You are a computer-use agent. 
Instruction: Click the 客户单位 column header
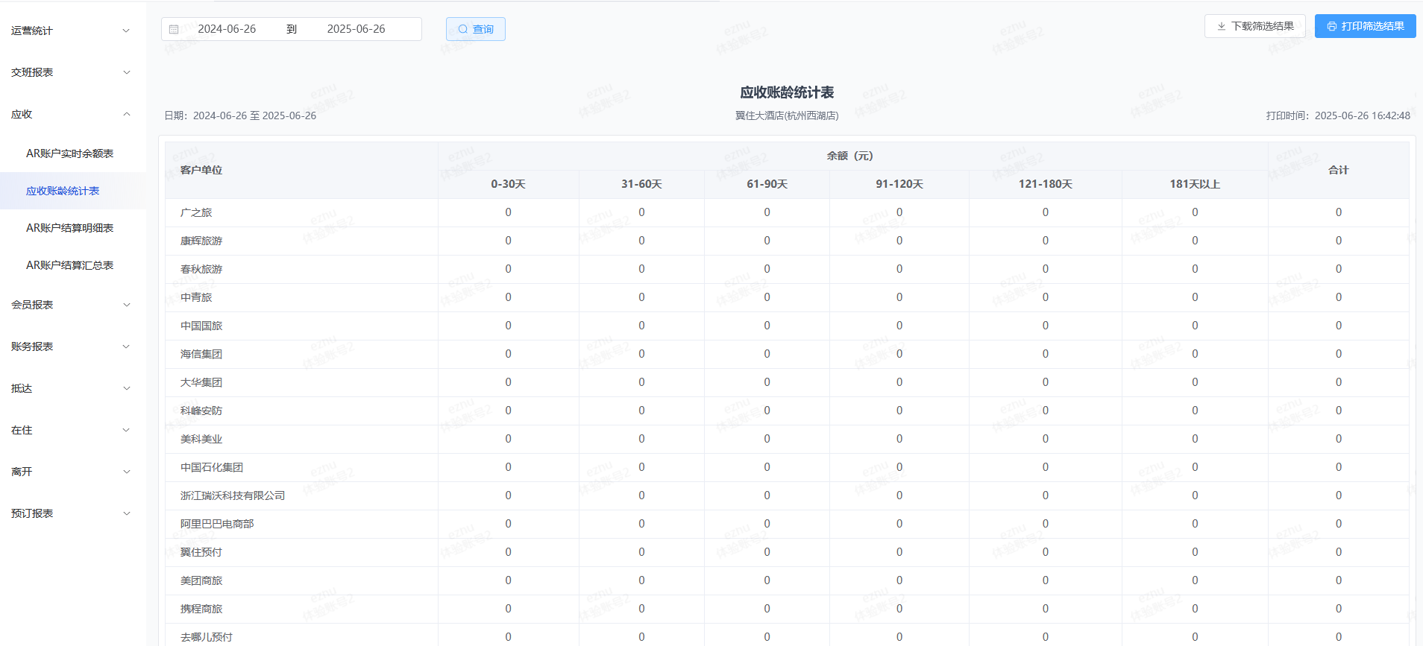(301, 170)
